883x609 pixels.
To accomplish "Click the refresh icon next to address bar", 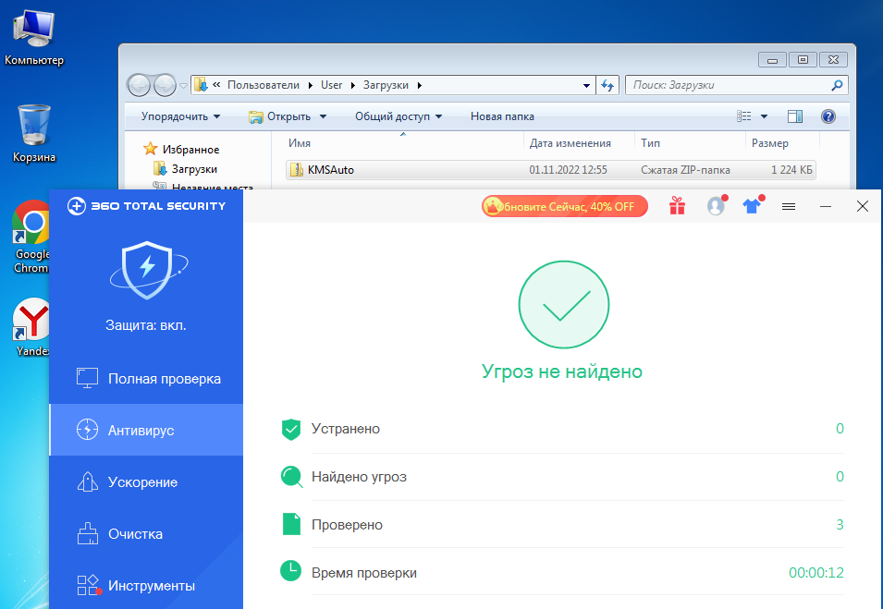I will [x=607, y=85].
